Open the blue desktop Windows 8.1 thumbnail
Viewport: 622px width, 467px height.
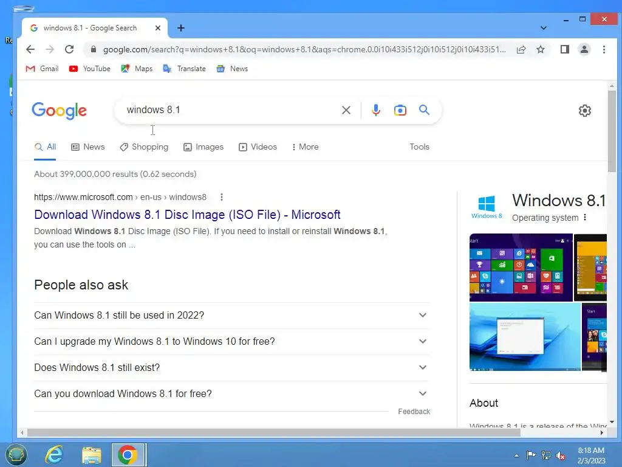tap(525, 337)
